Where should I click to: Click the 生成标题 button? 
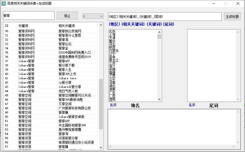tap(232, 17)
